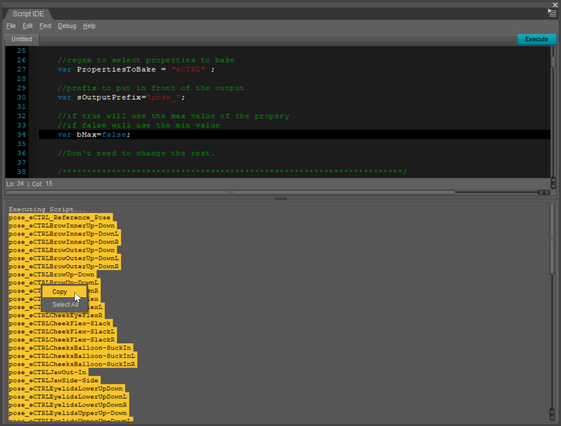
Task: Click line number 27 in the gutter
Action: click(21, 69)
